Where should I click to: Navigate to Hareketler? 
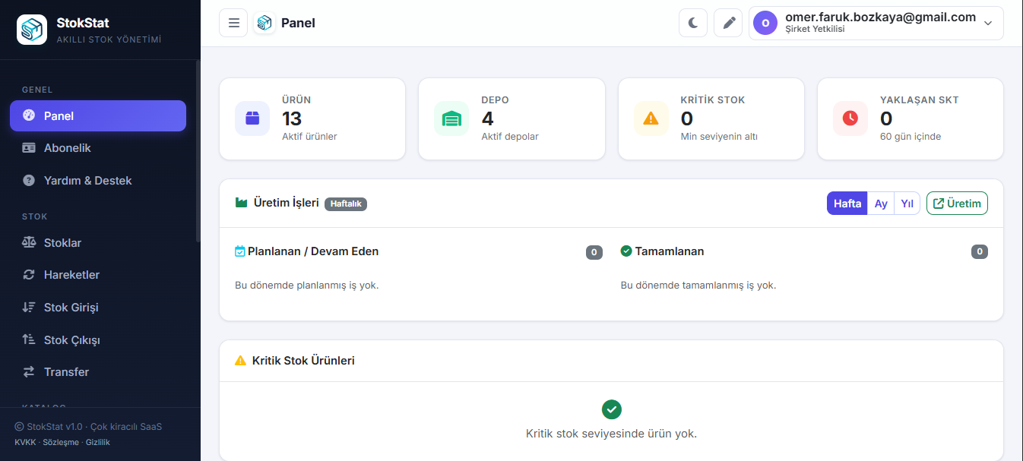[x=98, y=275]
